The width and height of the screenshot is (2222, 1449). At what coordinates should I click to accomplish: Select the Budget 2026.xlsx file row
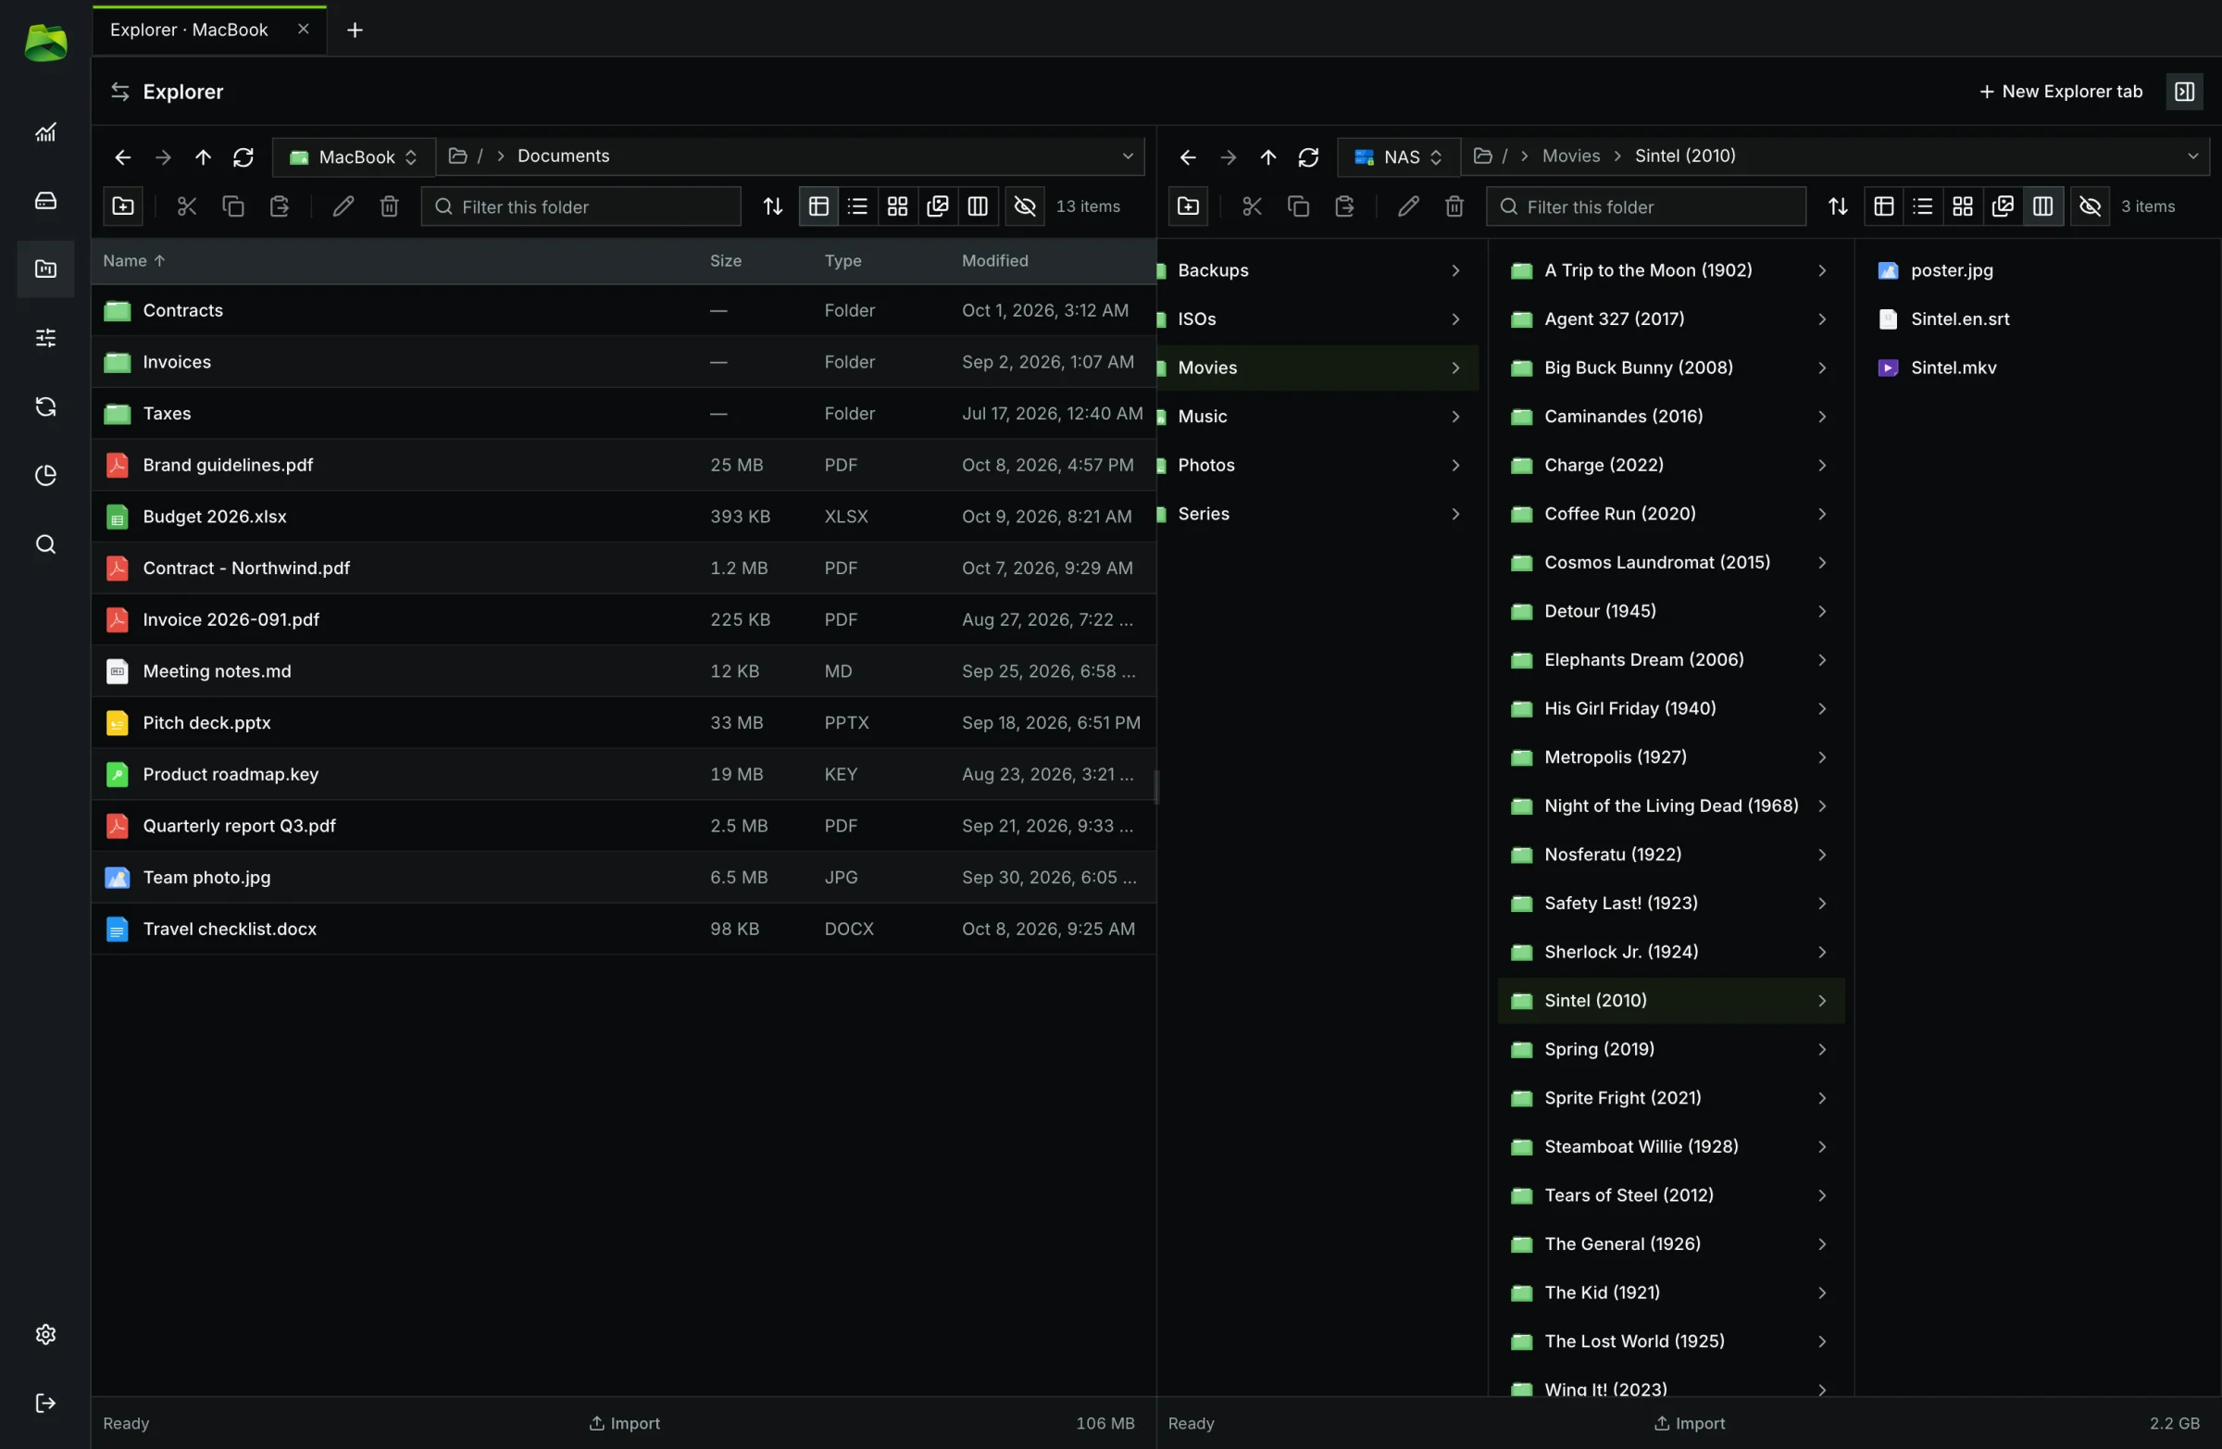pos(624,517)
